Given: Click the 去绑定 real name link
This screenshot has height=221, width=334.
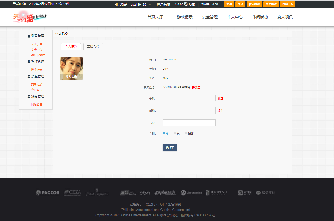Looking at the screenshot, I should [x=196, y=87].
